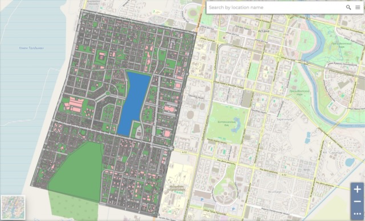Screen dimensions: 365x221
Task: Open more options three-dots button
Action: [358, 214]
